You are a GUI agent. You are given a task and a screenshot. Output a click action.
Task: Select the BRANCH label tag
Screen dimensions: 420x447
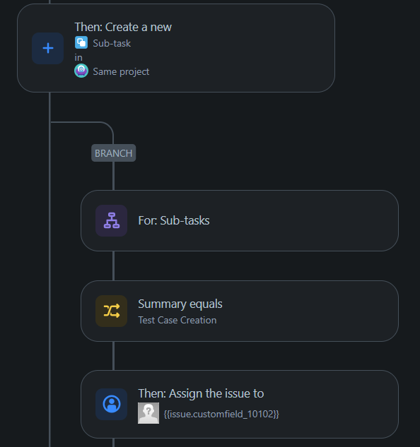click(114, 153)
